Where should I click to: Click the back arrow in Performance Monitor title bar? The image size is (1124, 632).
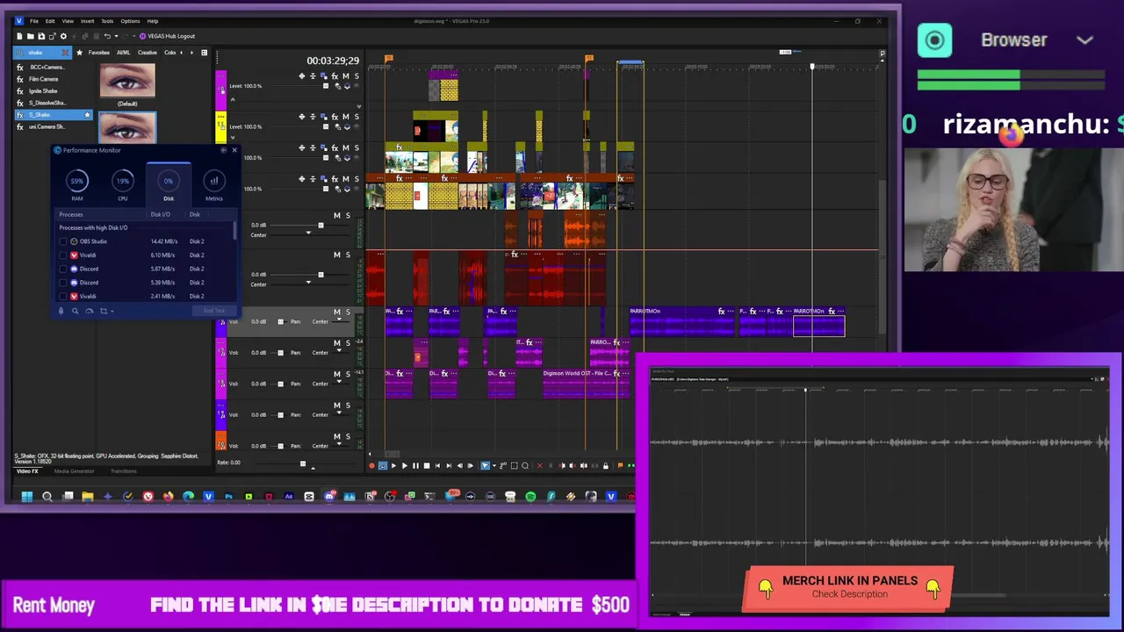coord(223,150)
